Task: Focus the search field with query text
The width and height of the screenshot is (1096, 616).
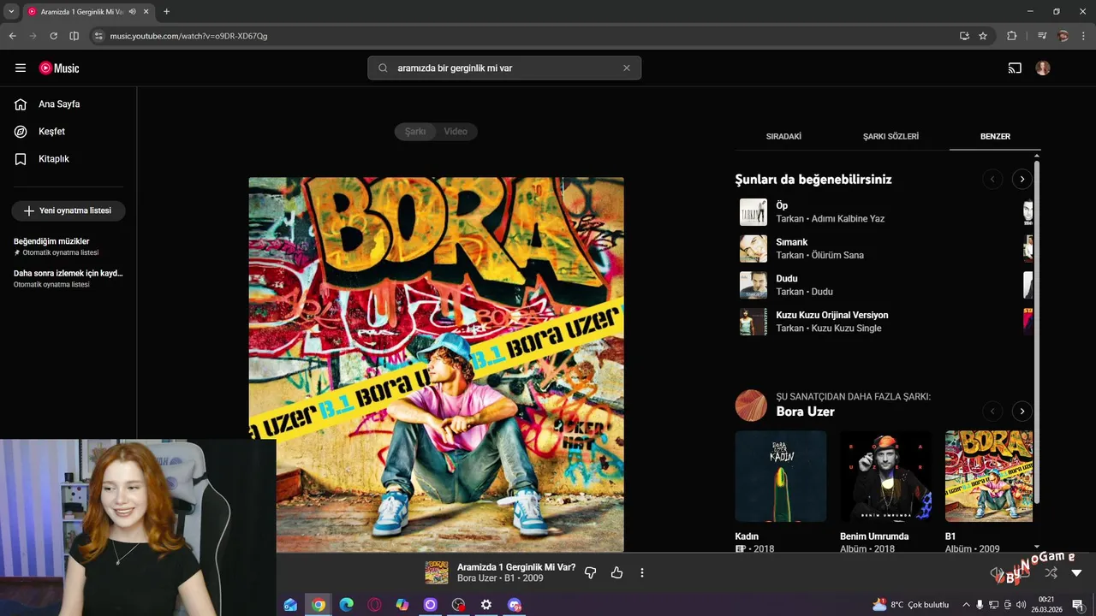Action: click(x=505, y=68)
